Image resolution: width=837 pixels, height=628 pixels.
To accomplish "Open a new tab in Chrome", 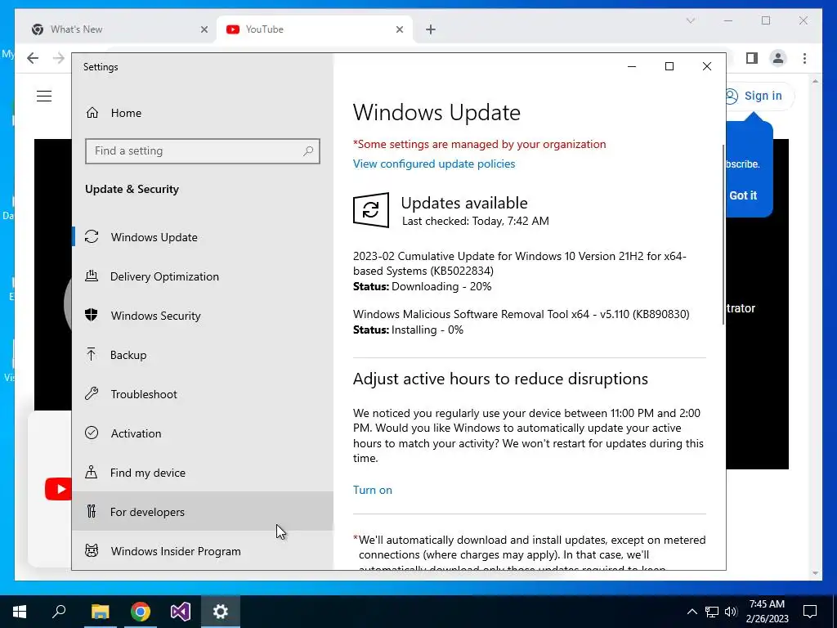I will pyautogui.click(x=431, y=30).
